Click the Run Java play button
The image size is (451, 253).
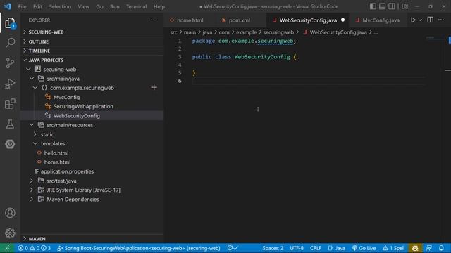point(413,20)
